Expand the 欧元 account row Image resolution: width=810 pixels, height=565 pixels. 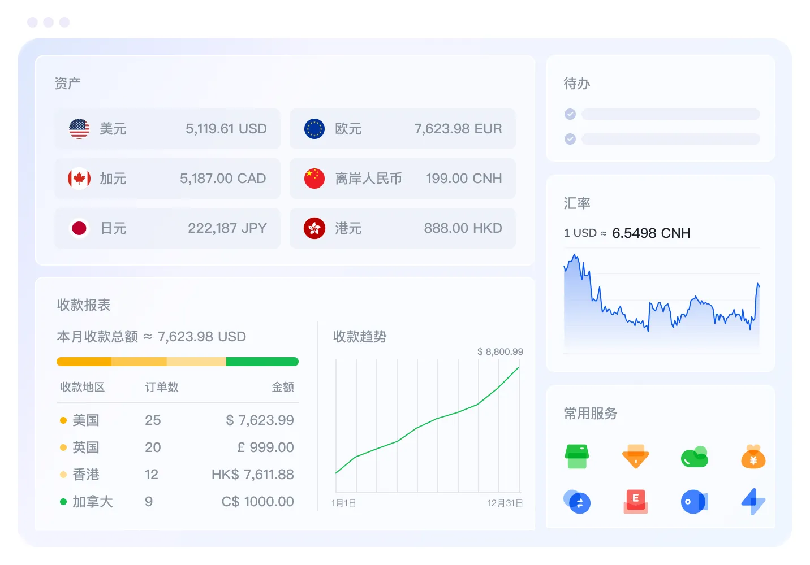(x=402, y=129)
